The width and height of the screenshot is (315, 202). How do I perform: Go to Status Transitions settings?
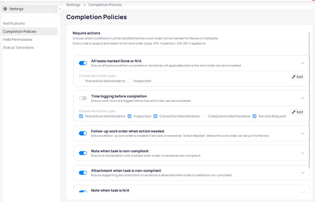coord(18,48)
